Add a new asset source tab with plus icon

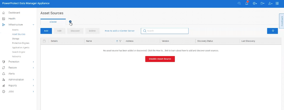click(x=70, y=22)
